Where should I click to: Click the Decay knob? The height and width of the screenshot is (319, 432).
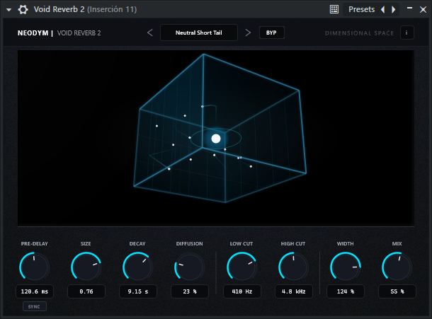tap(137, 267)
